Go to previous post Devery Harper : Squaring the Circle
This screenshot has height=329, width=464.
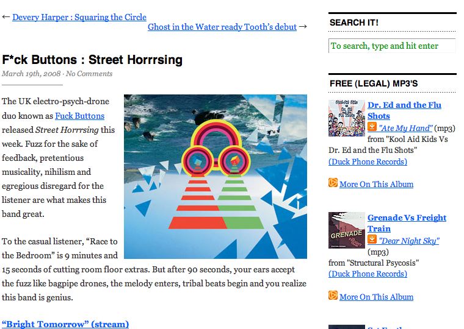coord(79,17)
